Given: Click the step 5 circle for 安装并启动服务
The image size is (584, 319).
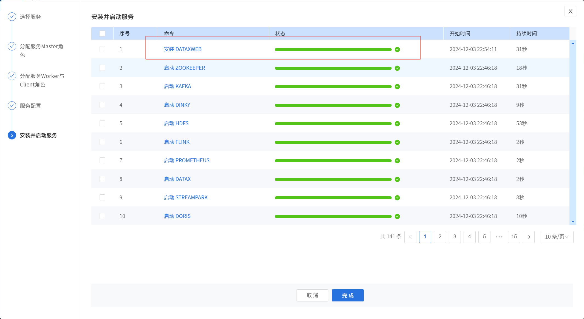Looking at the screenshot, I should click(x=12, y=135).
